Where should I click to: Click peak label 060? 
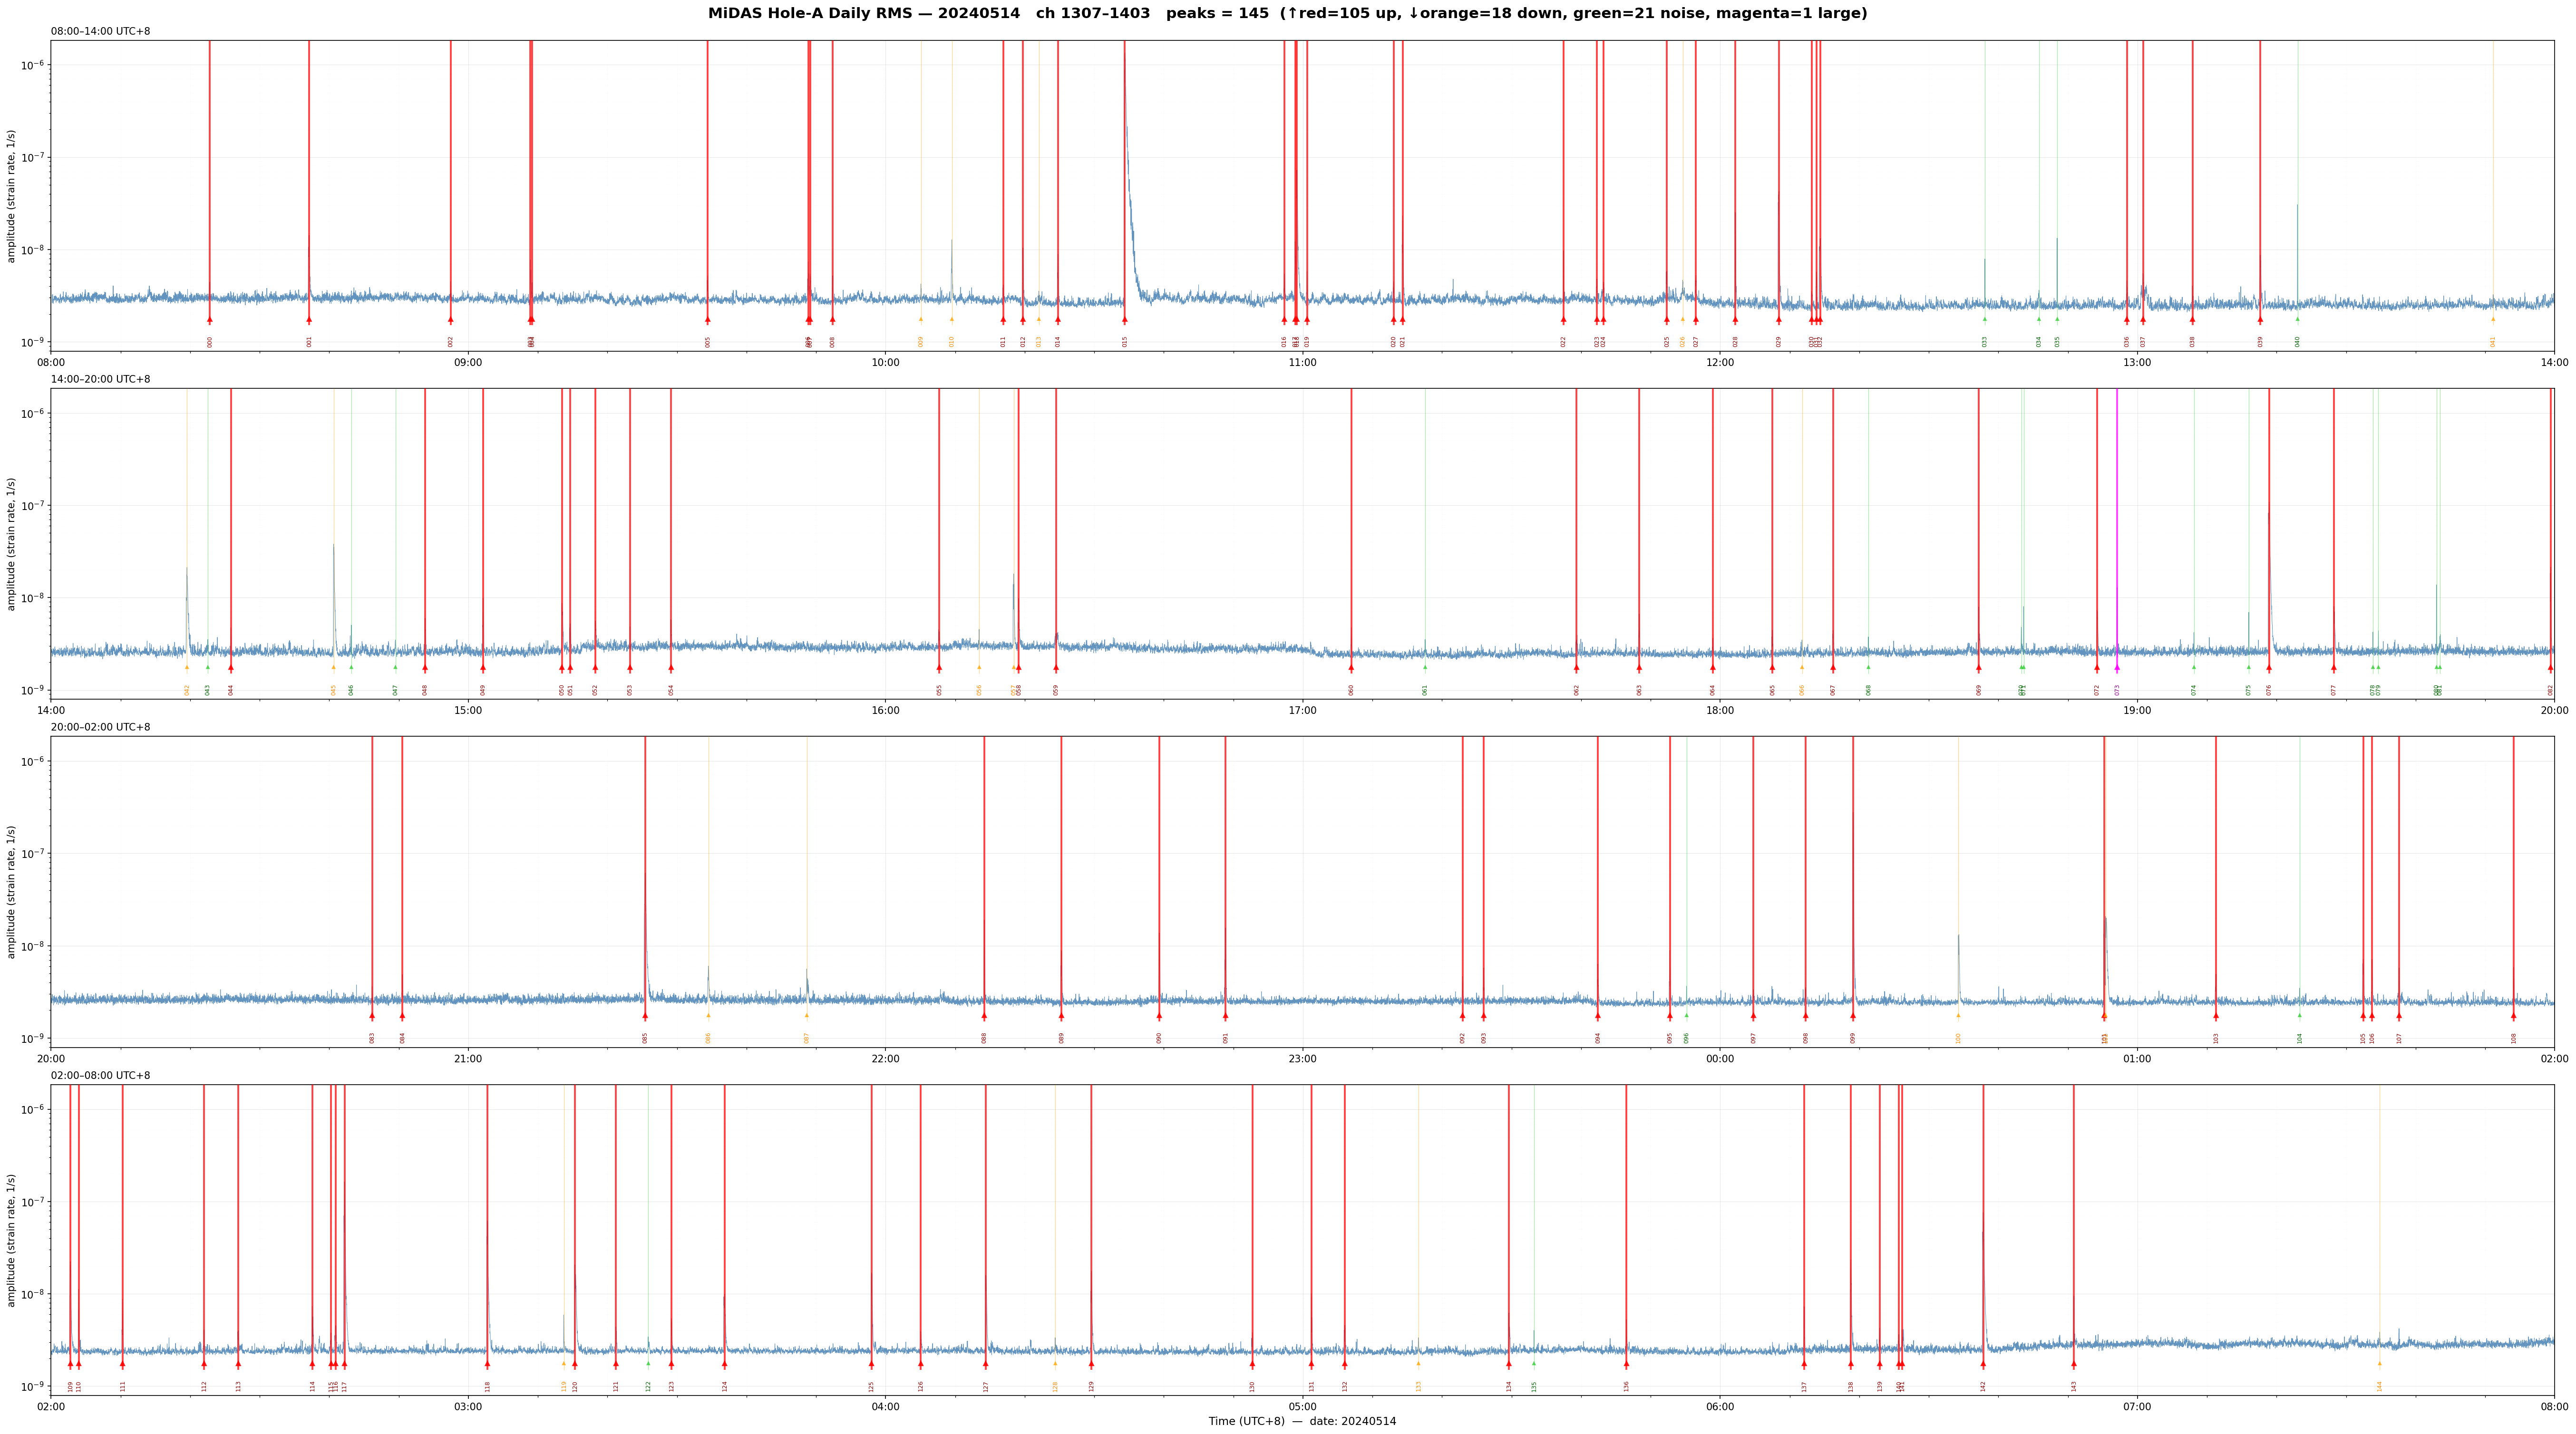[1351, 690]
